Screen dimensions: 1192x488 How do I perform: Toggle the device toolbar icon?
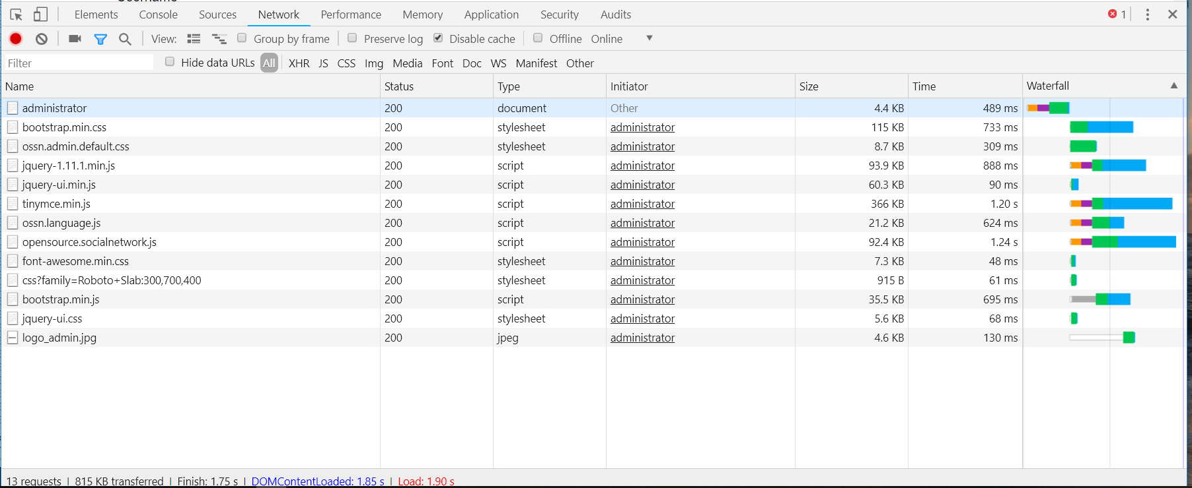point(40,15)
